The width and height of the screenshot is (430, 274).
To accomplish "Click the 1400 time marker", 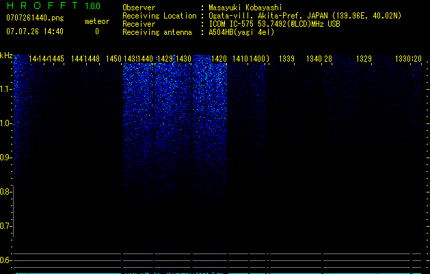I will click(257, 59).
